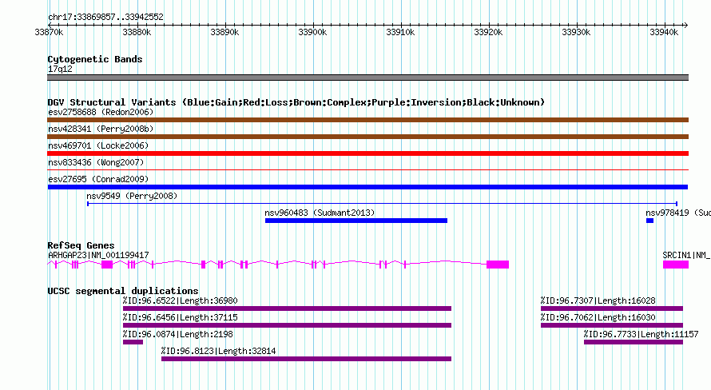711x390 pixels.
Task: Click the %ID:96.0874|Length:2198 label
Action: [177, 334]
